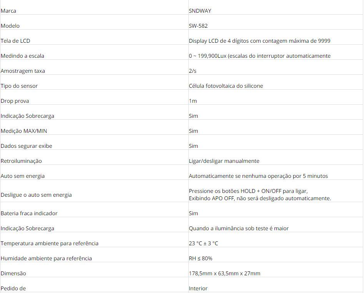Image resolution: width=364 pixels, height=293 pixels.
Task: Click the 1m drop test value
Action: [x=193, y=101]
